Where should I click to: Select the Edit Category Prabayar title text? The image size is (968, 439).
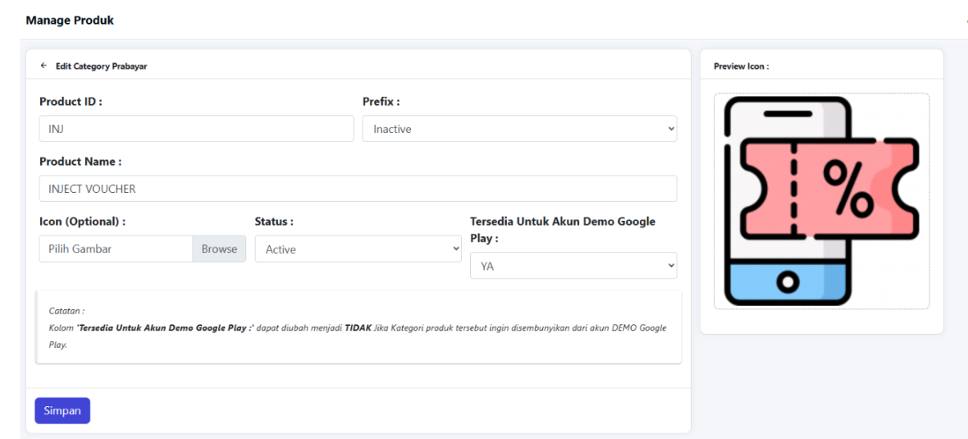point(101,66)
